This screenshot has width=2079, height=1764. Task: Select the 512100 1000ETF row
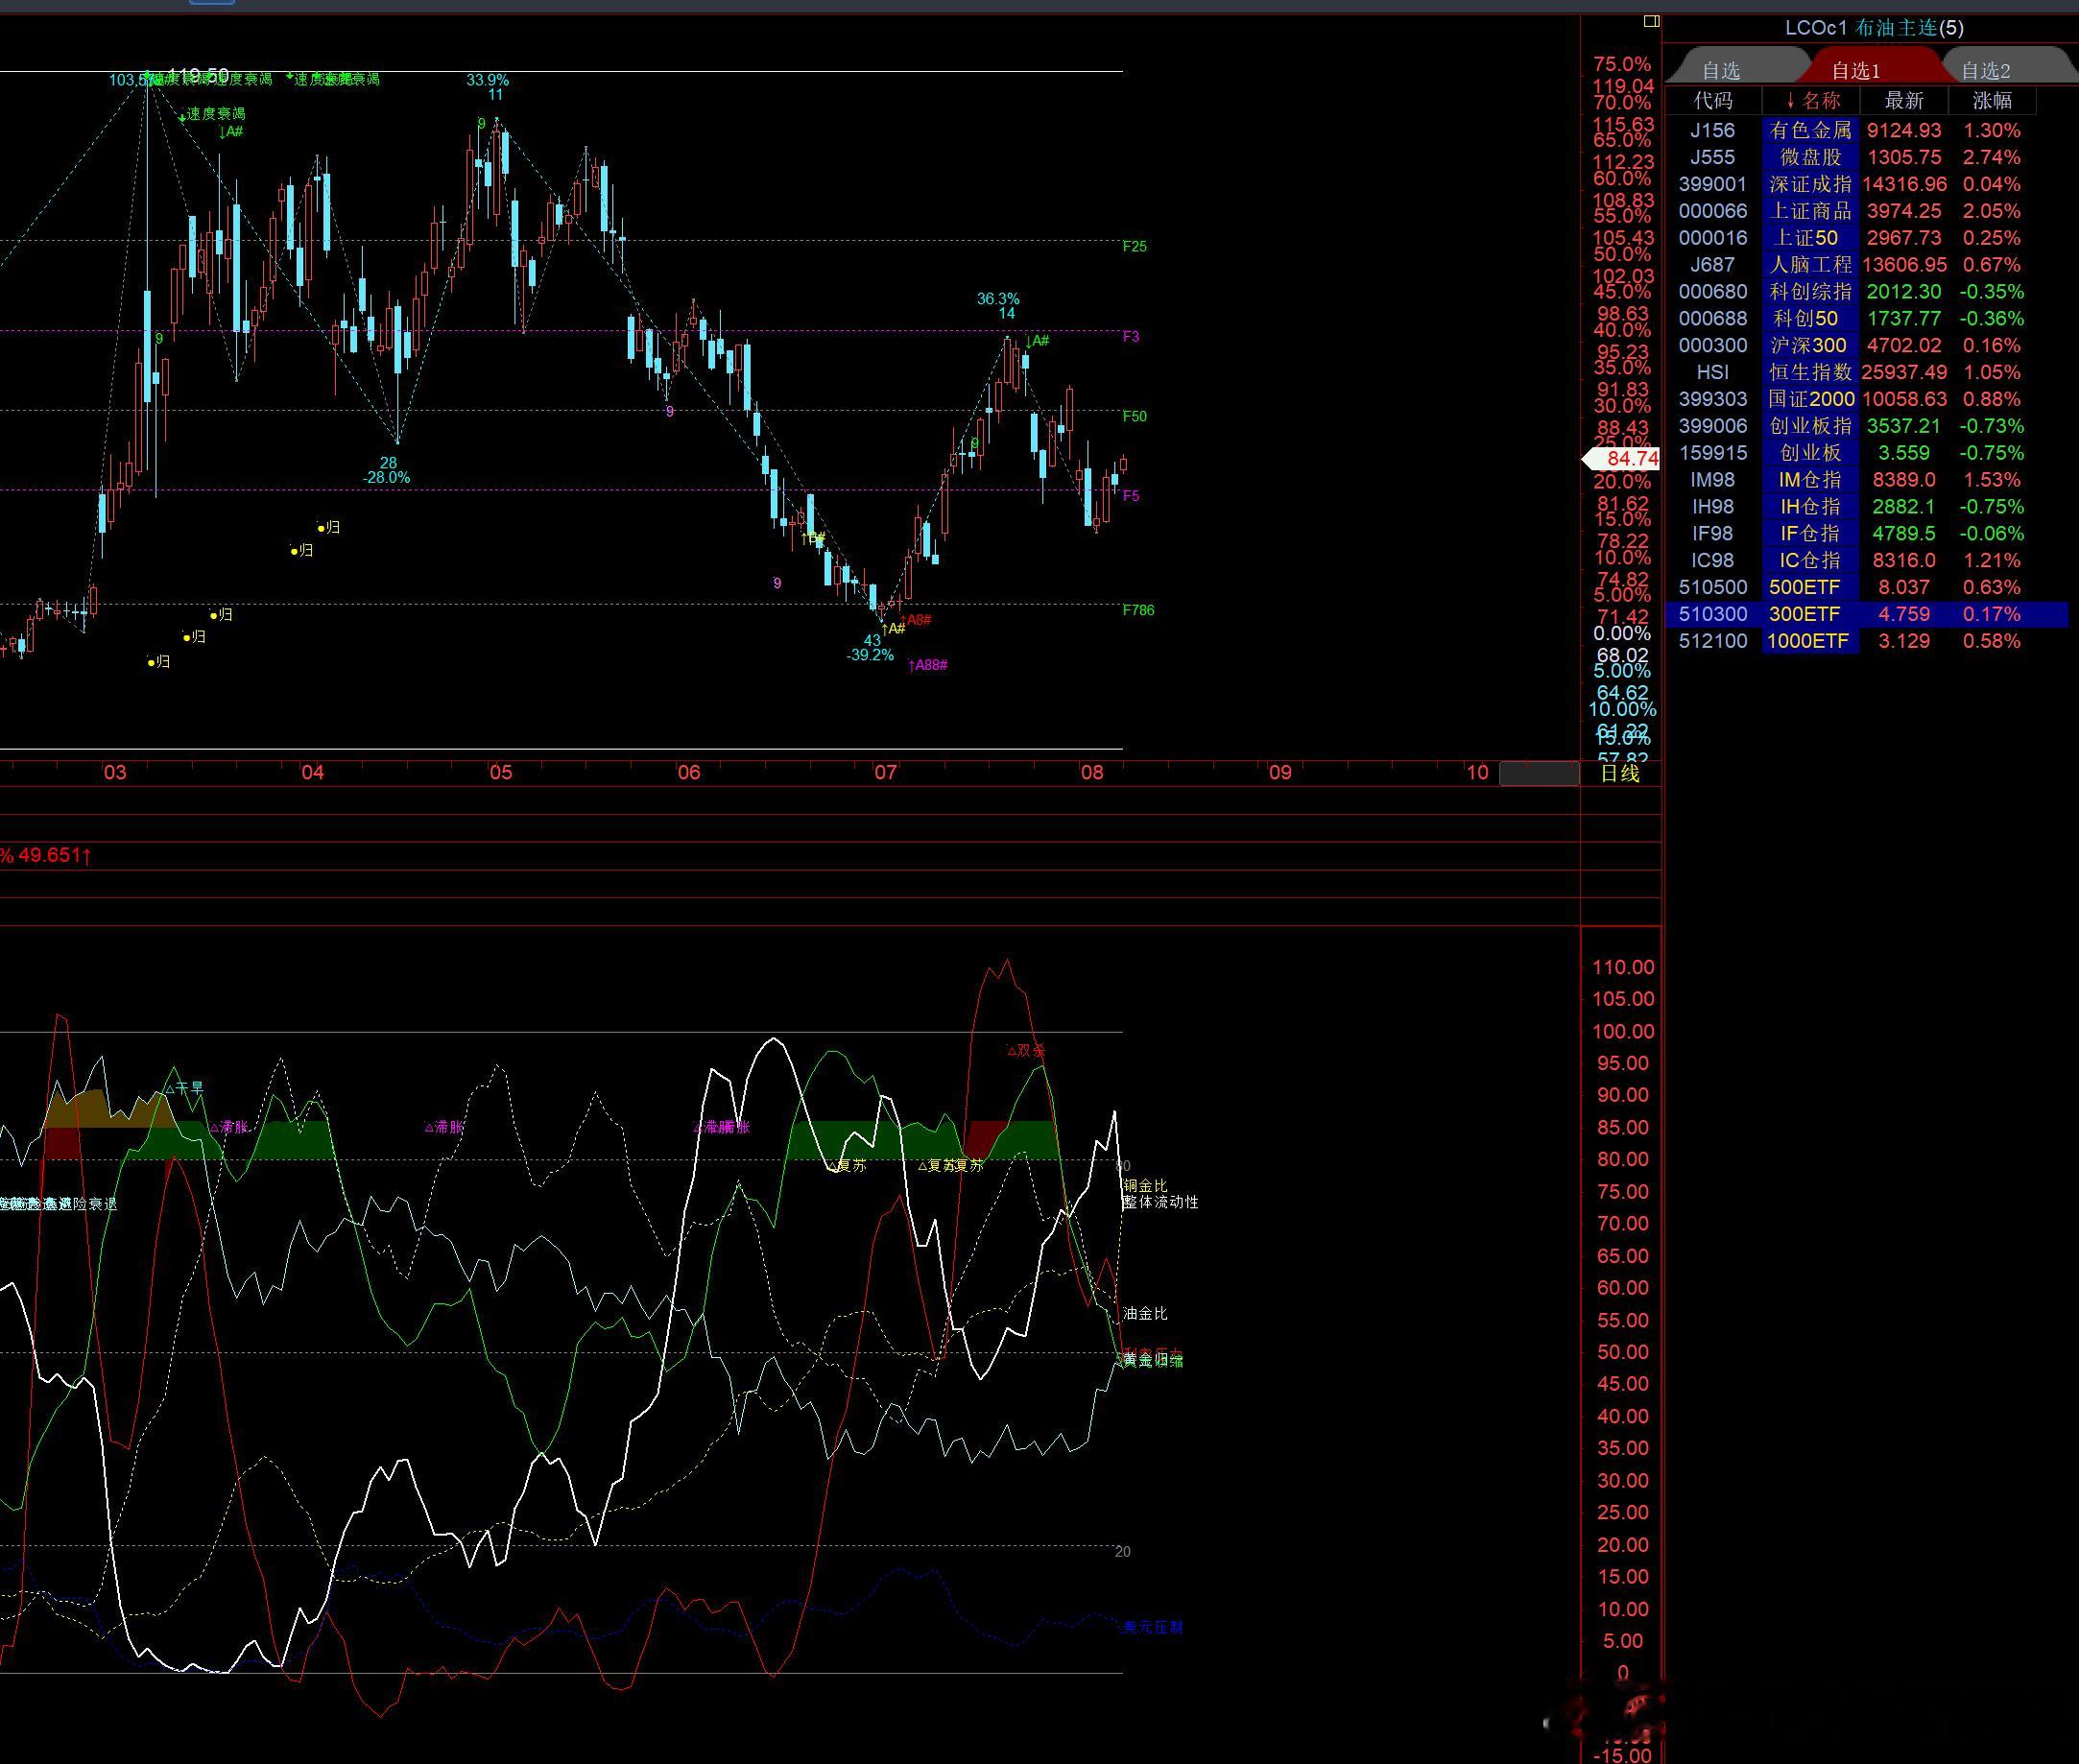click(1866, 641)
